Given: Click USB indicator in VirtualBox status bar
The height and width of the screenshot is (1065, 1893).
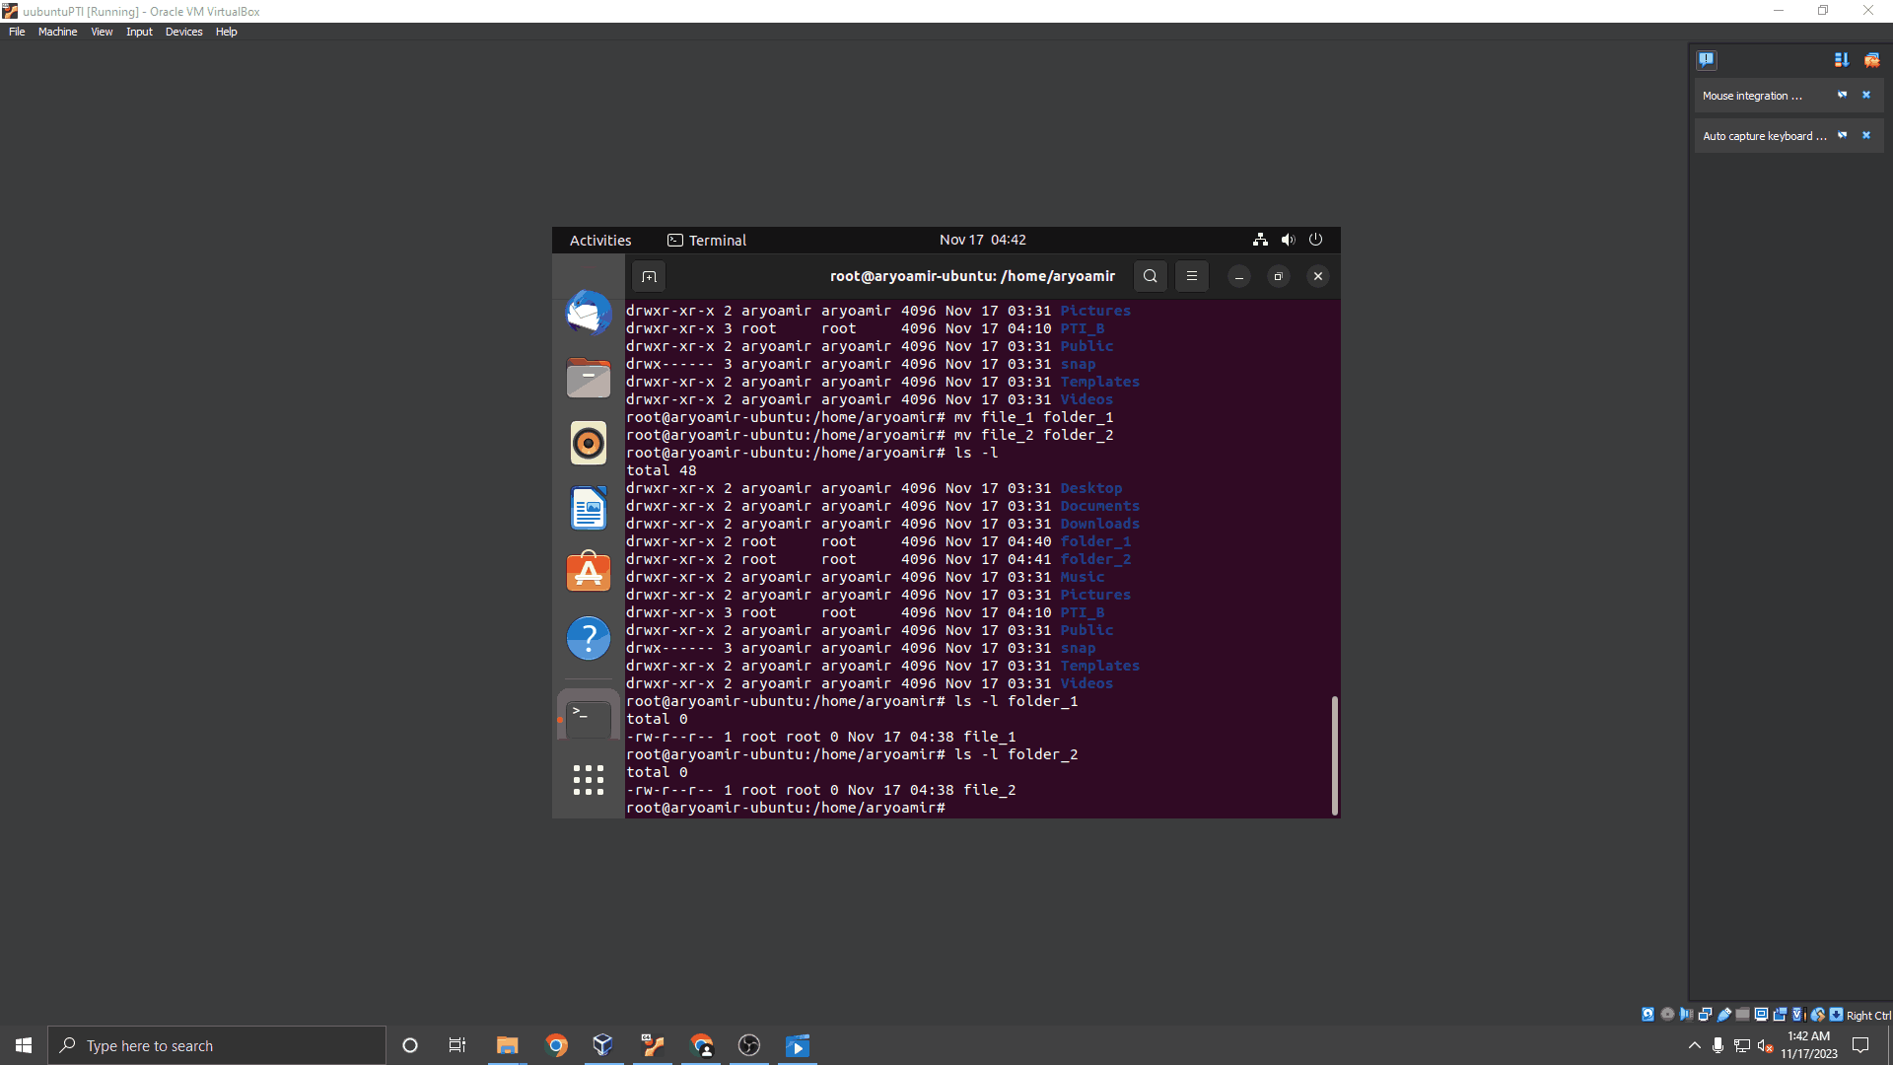Looking at the screenshot, I should tap(1724, 1015).
